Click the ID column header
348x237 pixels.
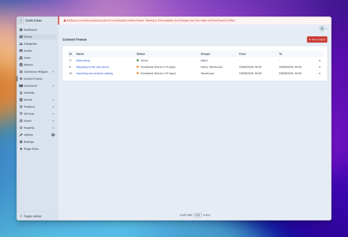[x=70, y=54]
